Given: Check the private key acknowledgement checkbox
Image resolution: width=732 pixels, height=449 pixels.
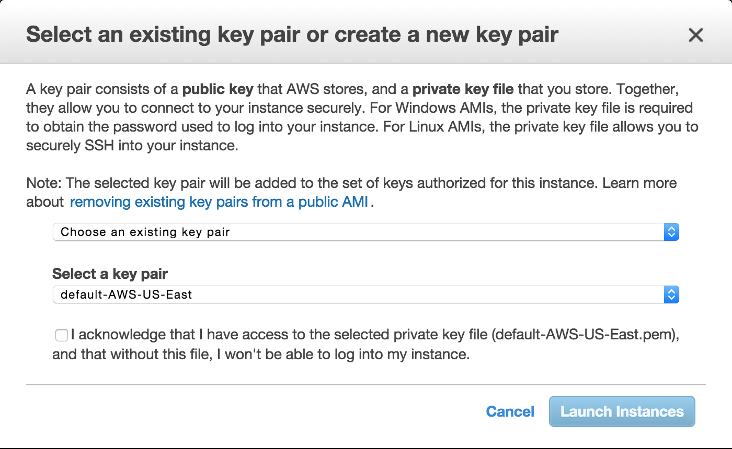Looking at the screenshot, I should pyautogui.click(x=62, y=335).
